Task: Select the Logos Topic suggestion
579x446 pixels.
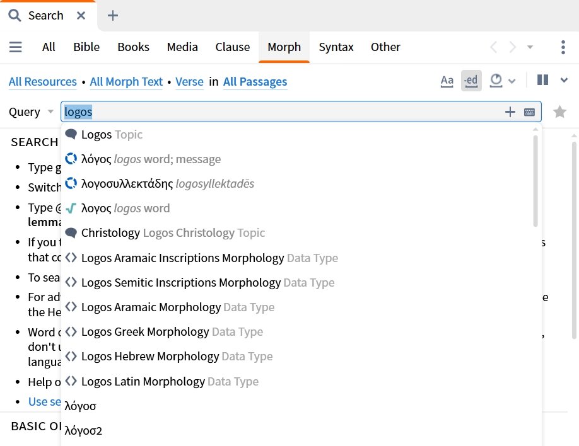Action: [298, 135]
